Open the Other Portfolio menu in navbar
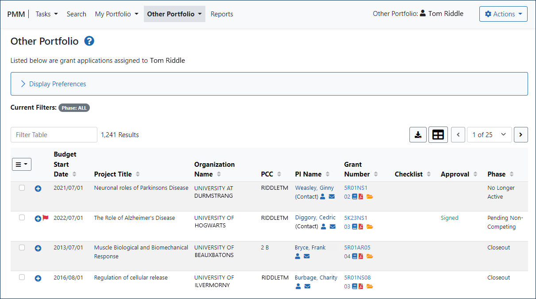The width and height of the screenshot is (536, 299). [x=174, y=14]
